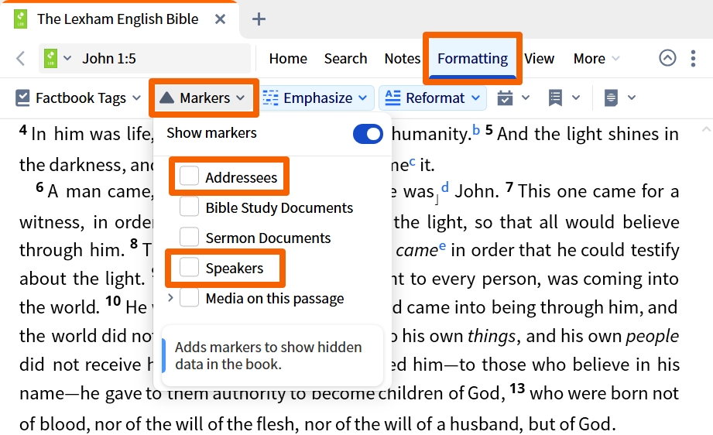This screenshot has width=713, height=435.
Task: Click the document page icon
Action: click(611, 98)
